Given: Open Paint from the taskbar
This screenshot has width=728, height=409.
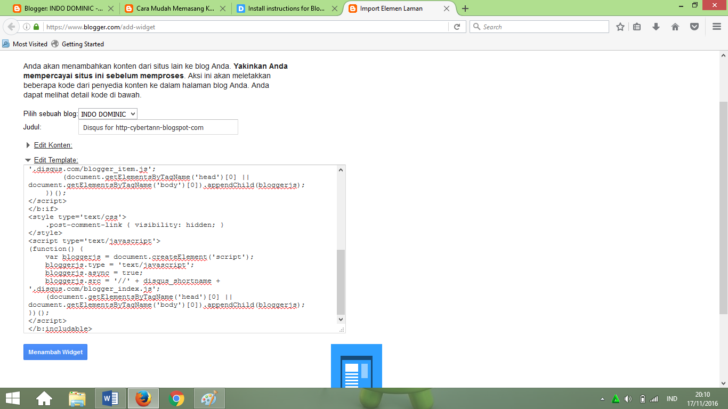Looking at the screenshot, I should click(209, 398).
